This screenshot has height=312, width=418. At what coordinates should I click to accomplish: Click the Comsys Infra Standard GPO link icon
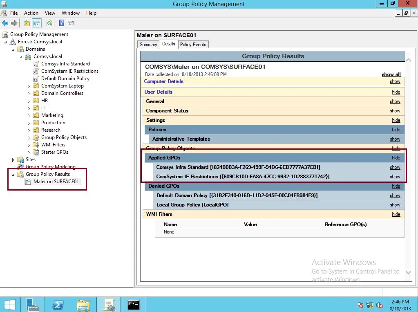(36, 64)
